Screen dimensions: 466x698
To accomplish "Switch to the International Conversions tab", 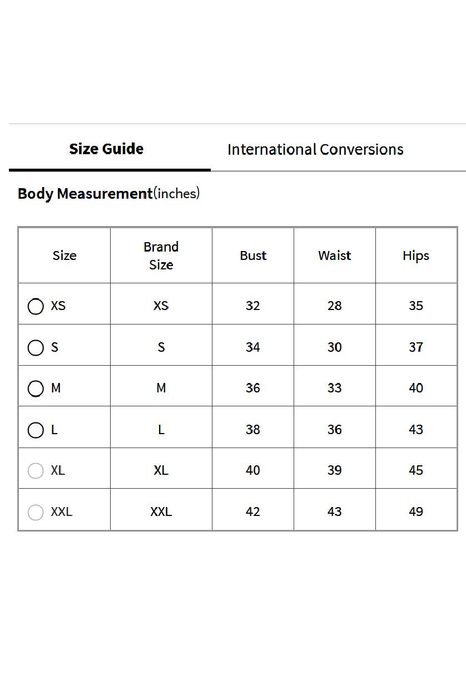I will 315,149.
